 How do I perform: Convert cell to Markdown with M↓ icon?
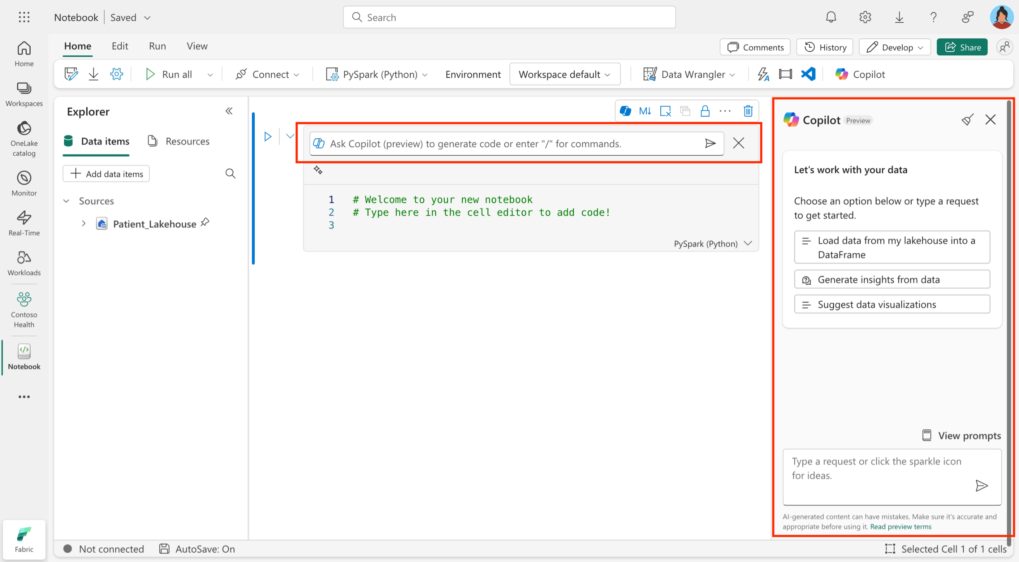click(645, 111)
